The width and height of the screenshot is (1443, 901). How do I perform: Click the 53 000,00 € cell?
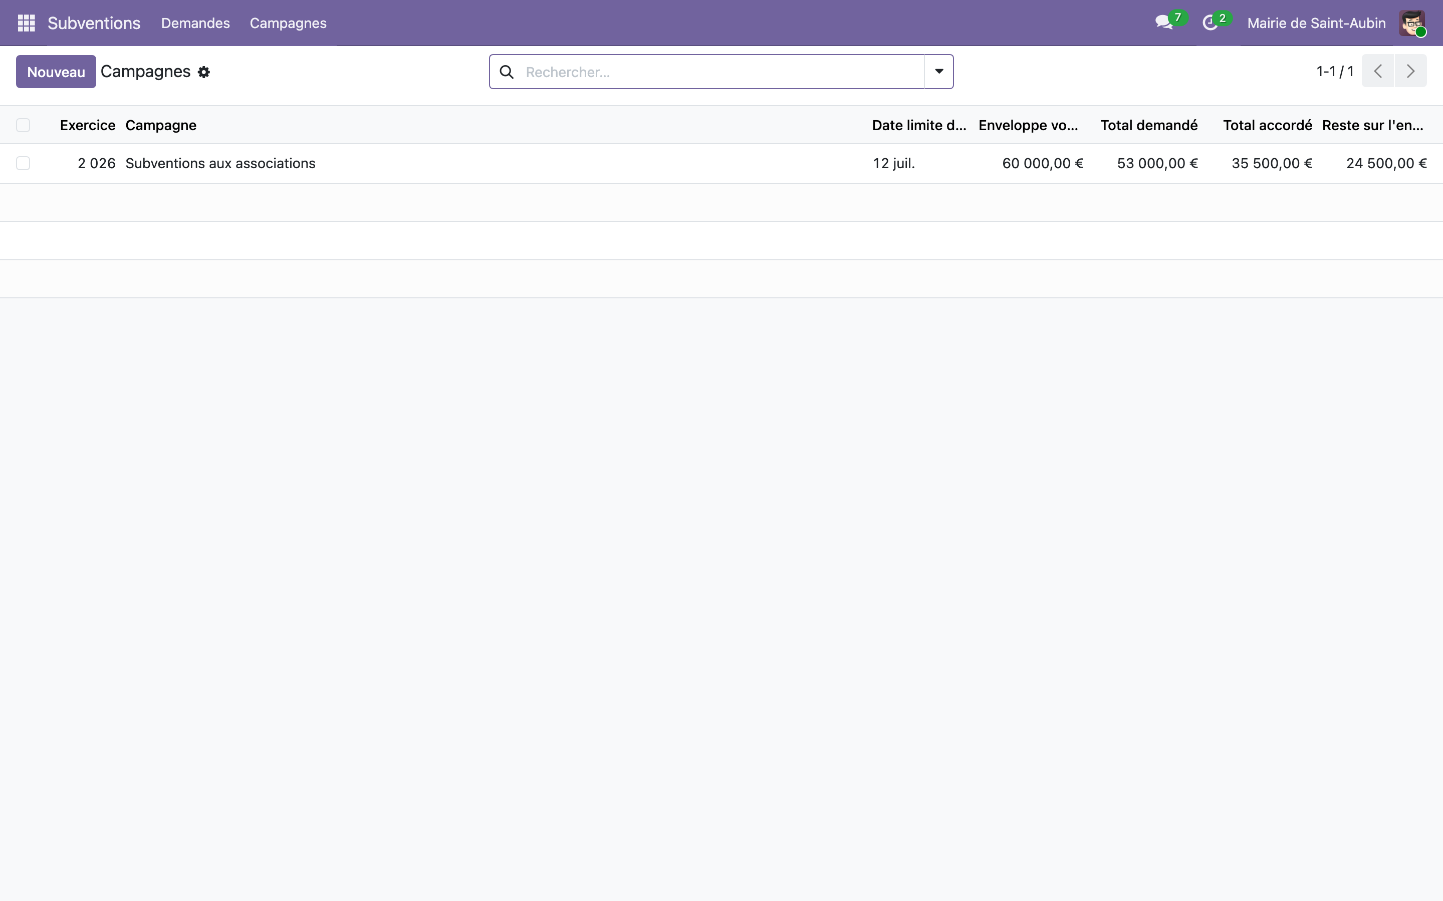(1157, 163)
